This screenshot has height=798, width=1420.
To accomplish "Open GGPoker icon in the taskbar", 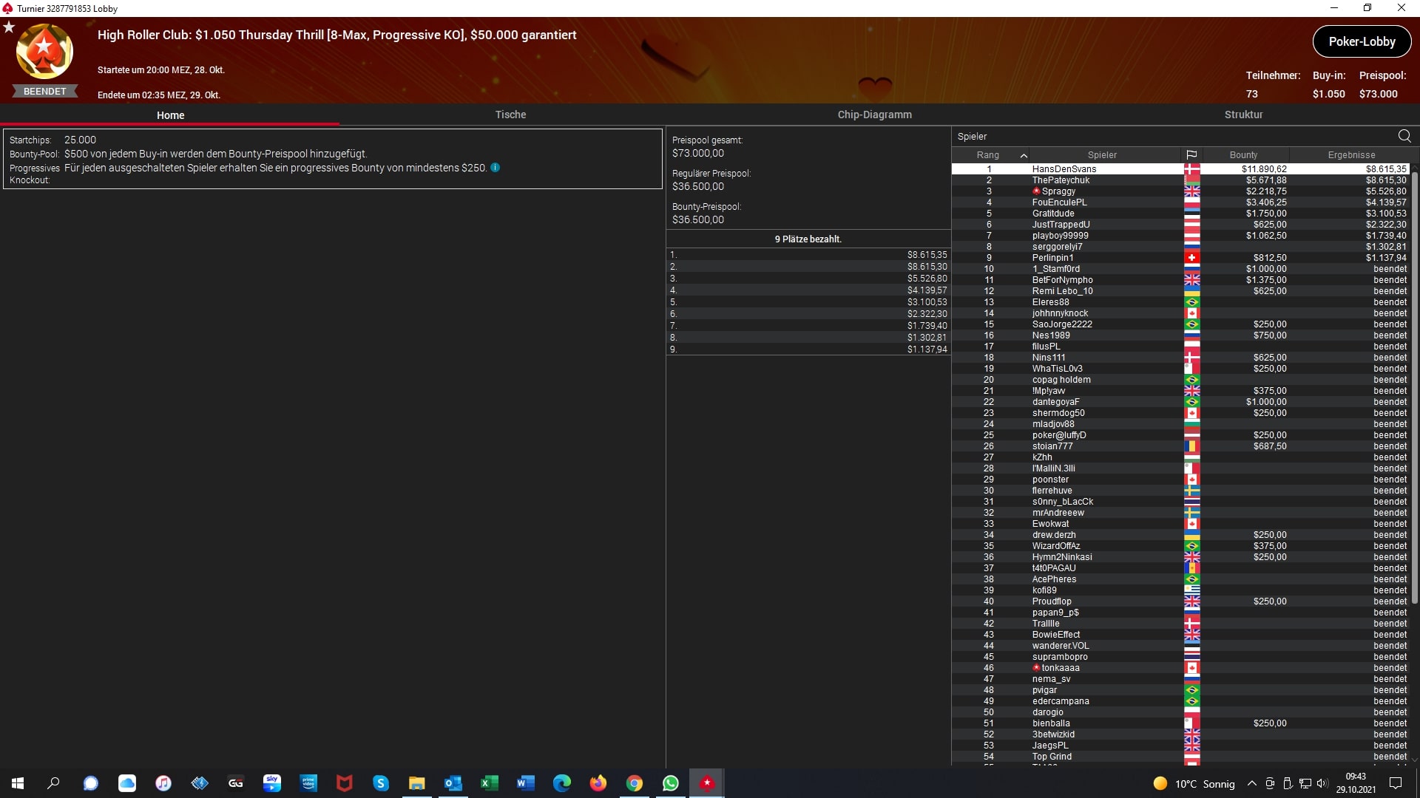I will point(236,783).
